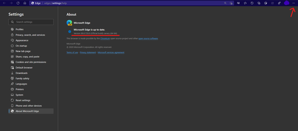Open Terms of use link
The height and width of the screenshot is (131, 298).
pyautogui.click(x=72, y=52)
